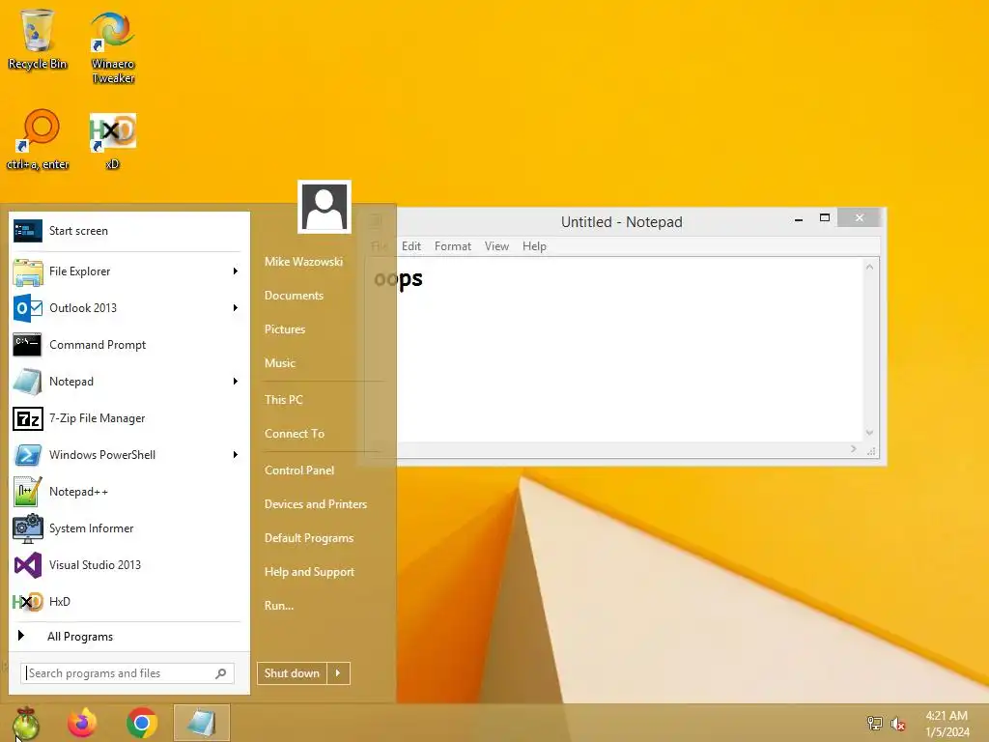Open the Shut down options arrow
The image size is (989, 742).
tap(338, 673)
